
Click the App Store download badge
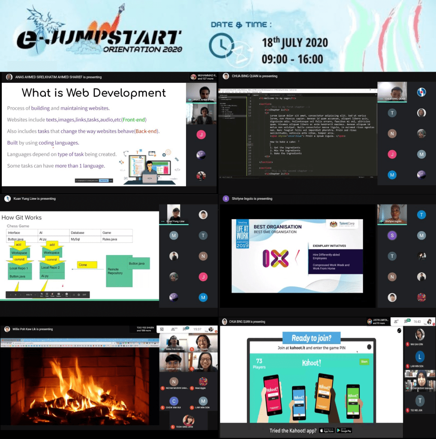327,430
